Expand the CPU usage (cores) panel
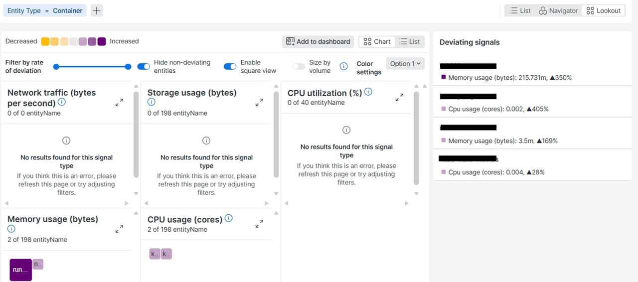The image size is (638, 282). click(259, 224)
